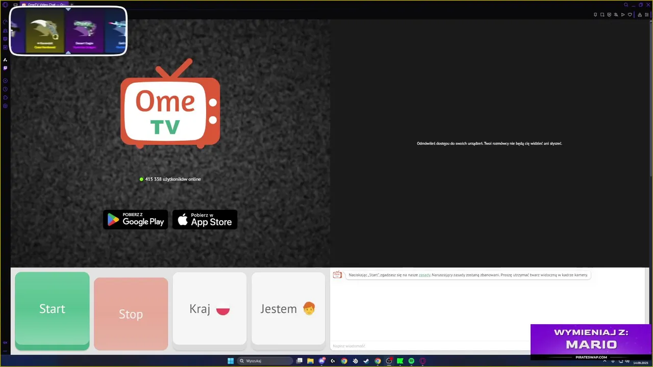This screenshot has width=653, height=367.
Task: Select the OmeTV Video Chat browser tab
Action: (x=44, y=5)
